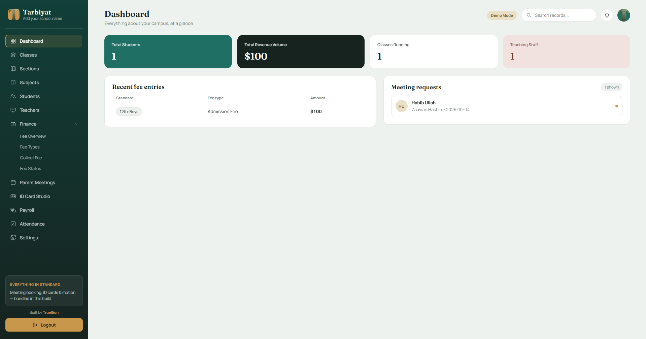Click the Parent Meetings calendar icon
This screenshot has width=646, height=339.
(13, 182)
